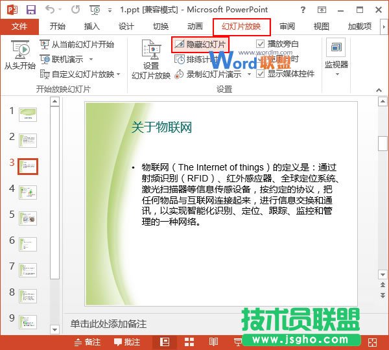Click the slide title 关于物联网
Viewport: 389px width, 350px height.
click(x=161, y=127)
